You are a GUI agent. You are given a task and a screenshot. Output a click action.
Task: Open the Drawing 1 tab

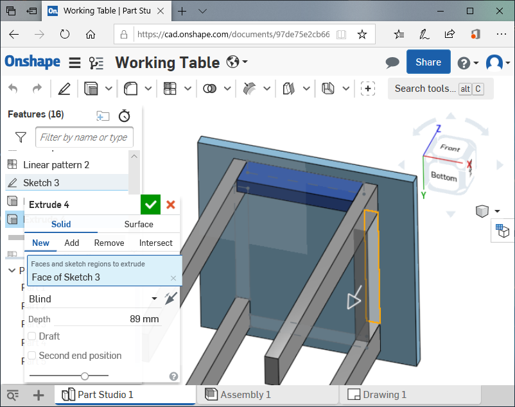(410, 395)
